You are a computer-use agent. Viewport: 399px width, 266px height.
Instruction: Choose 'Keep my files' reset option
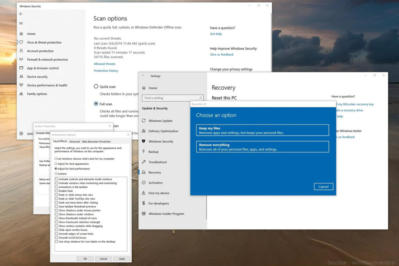[x=262, y=130]
